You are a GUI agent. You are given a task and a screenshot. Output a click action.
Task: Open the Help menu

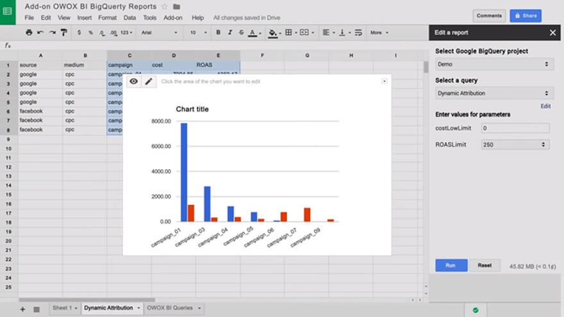(x=197, y=18)
